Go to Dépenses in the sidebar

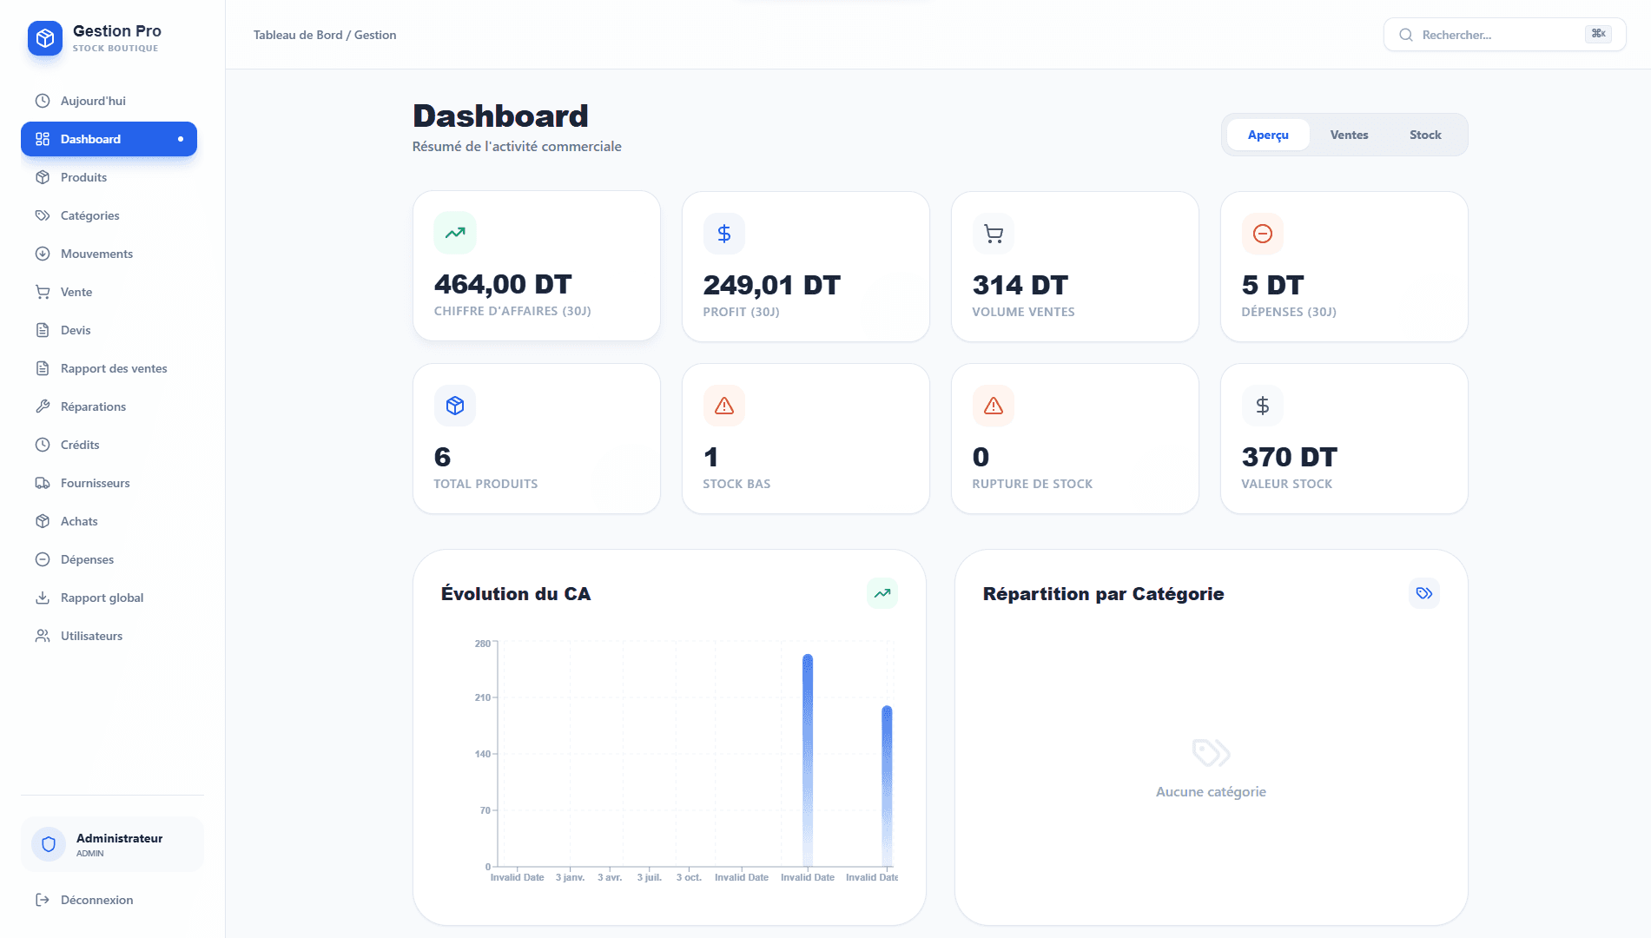(109, 559)
